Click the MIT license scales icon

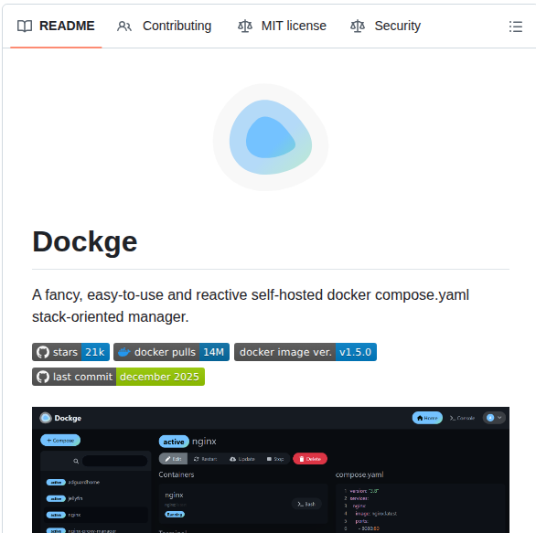(x=245, y=26)
